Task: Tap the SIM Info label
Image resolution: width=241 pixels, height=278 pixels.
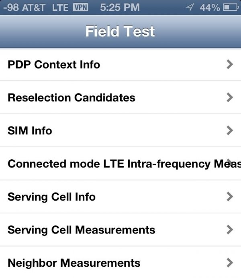Action: tap(30, 131)
